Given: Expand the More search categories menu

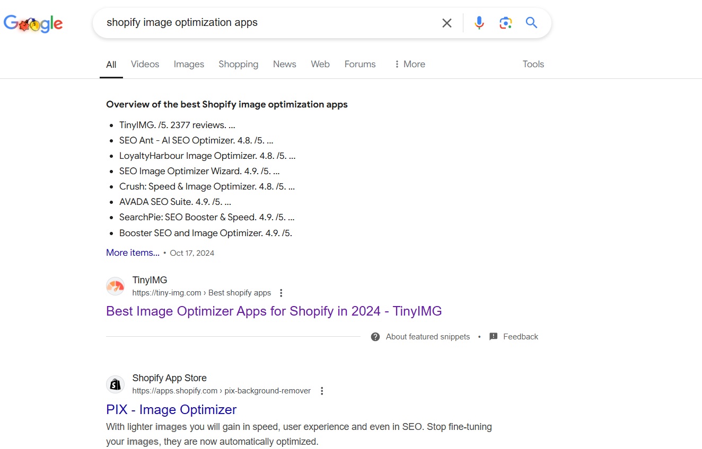Looking at the screenshot, I should (409, 64).
